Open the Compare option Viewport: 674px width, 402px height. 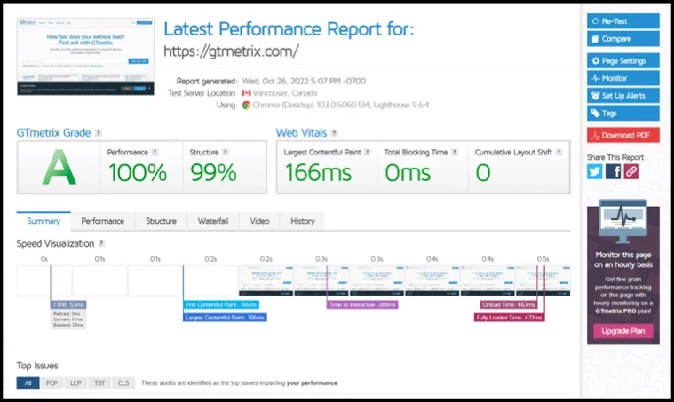click(x=622, y=39)
